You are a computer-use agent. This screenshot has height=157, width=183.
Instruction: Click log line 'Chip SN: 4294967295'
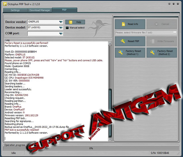pos(16,95)
